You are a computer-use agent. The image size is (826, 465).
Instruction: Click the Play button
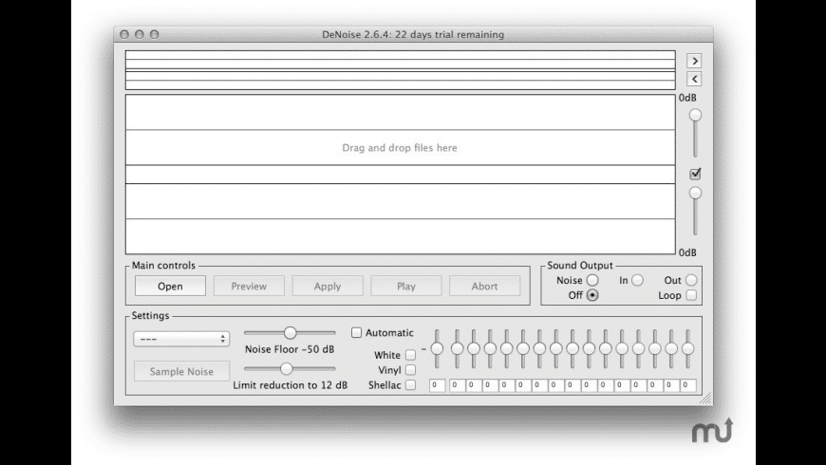click(x=405, y=286)
